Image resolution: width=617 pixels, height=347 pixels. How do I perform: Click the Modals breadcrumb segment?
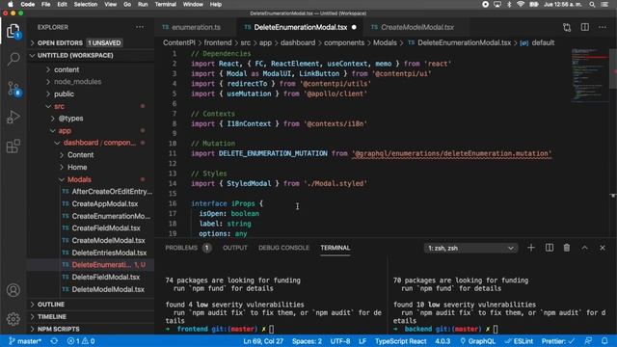coord(385,42)
